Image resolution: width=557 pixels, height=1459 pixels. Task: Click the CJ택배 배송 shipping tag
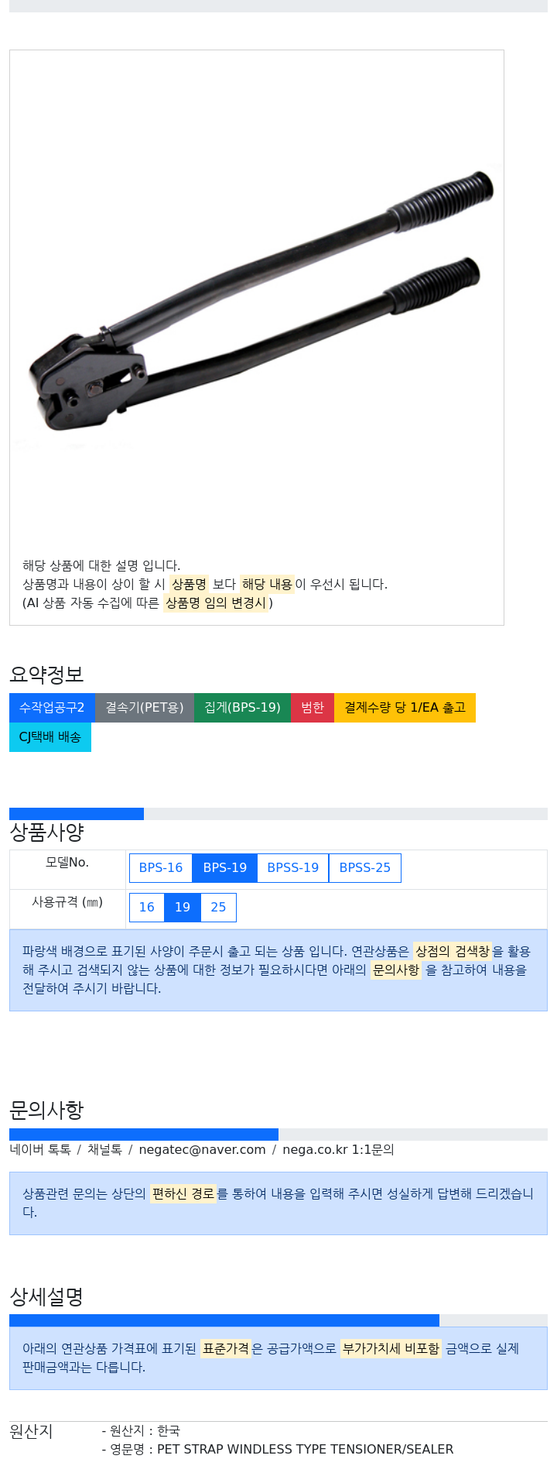tap(50, 737)
